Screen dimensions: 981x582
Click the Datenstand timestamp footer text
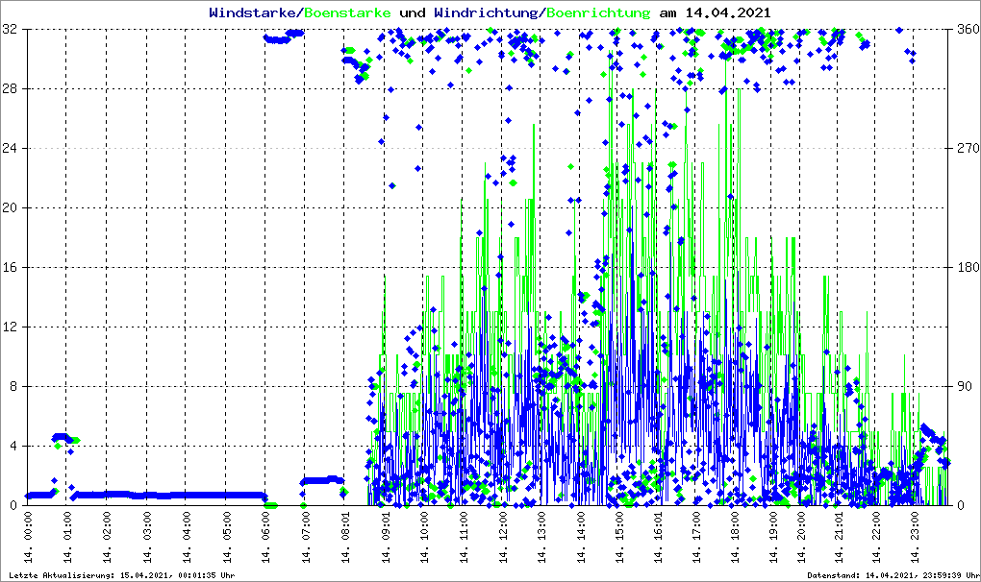click(892, 575)
